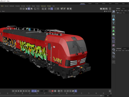The width and height of the screenshot is (129, 97).
Task: Open the Character menu
Action: (17, 6)
